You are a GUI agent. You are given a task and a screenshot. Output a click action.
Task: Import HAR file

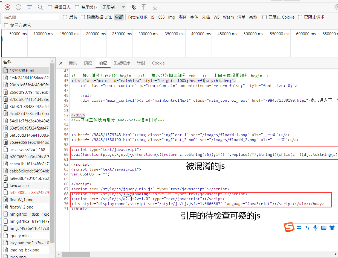coord(143,7)
